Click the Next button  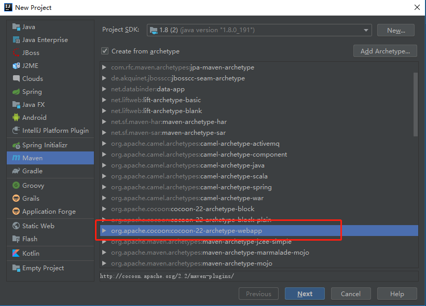(x=305, y=294)
